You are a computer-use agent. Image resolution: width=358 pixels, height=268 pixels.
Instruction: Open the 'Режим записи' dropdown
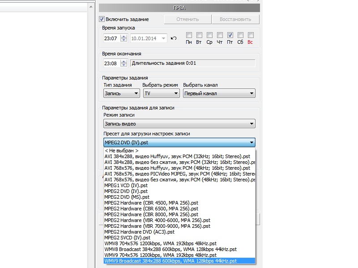point(179,124)
